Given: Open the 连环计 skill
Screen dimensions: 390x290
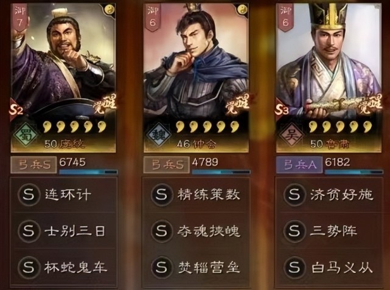Looking at the screenshot, I should [x=63, y=195].
